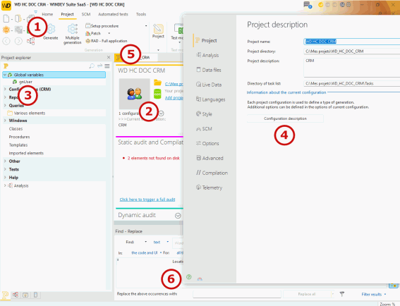Open the project graph icon below the toolbar
This screenshot has height=306, width=400.
30,41
